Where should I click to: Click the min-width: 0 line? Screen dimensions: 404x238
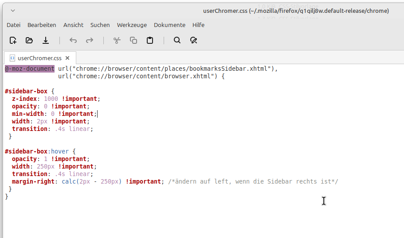pyautogui.click(x=54, y=114)
